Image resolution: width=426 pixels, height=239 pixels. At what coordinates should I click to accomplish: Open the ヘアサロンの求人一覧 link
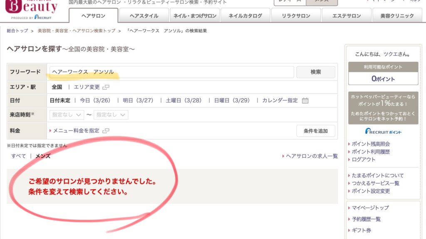312,156
